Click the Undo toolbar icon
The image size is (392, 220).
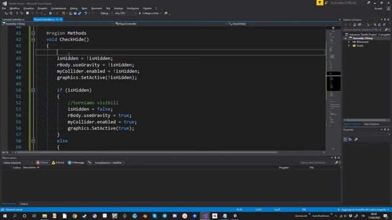point(86,13)
